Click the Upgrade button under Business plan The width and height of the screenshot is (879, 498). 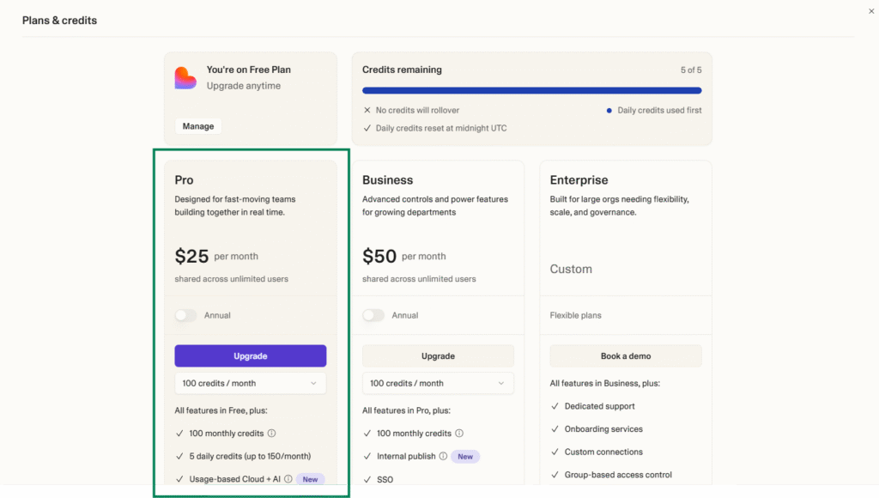click(x=438, y=356)
